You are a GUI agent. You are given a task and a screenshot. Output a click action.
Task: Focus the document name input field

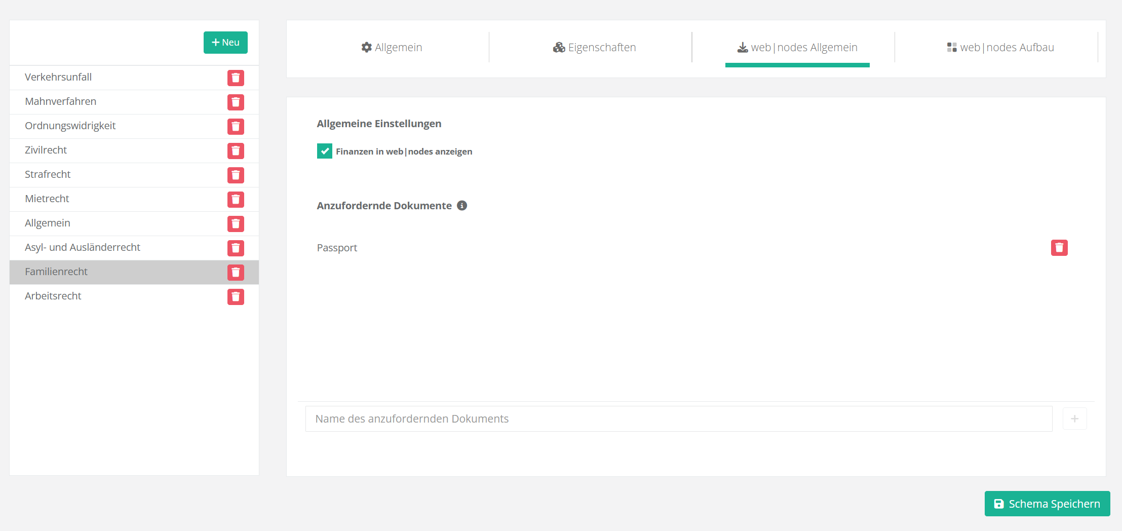678,419
